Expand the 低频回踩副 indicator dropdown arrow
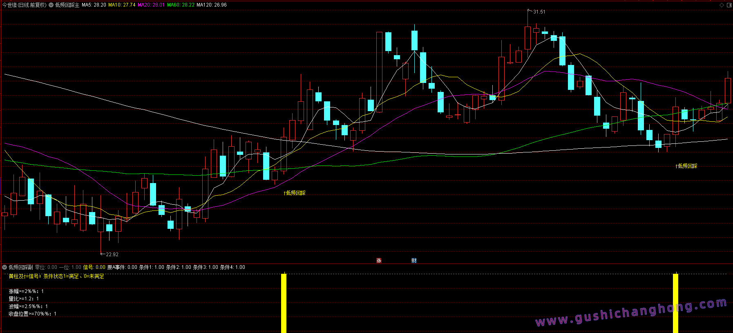Image resolution: width=733 pixels, height=333 pixels. [x=4, y=267]
